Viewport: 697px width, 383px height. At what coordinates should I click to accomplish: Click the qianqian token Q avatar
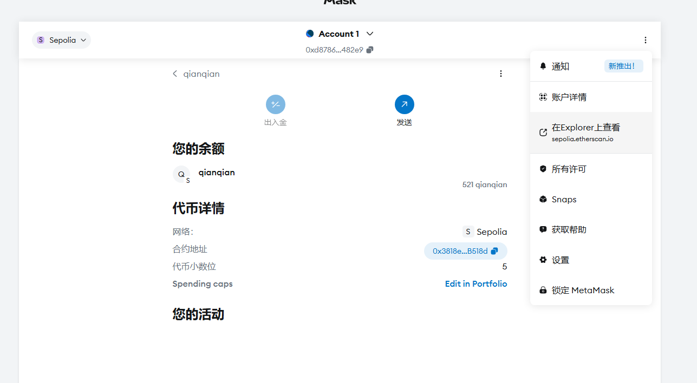click(181, 174)
